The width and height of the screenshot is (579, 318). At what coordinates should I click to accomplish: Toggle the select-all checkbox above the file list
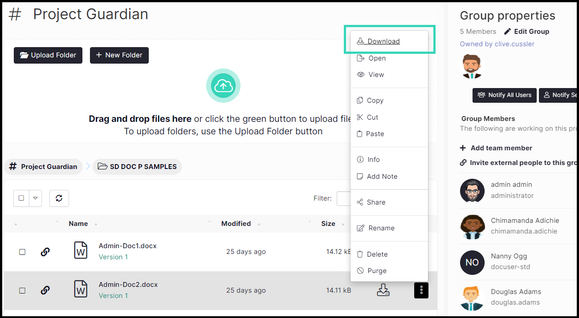[21, 198]
